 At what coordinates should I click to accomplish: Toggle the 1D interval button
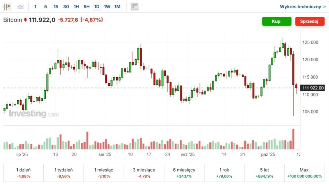tap(97, 6)
